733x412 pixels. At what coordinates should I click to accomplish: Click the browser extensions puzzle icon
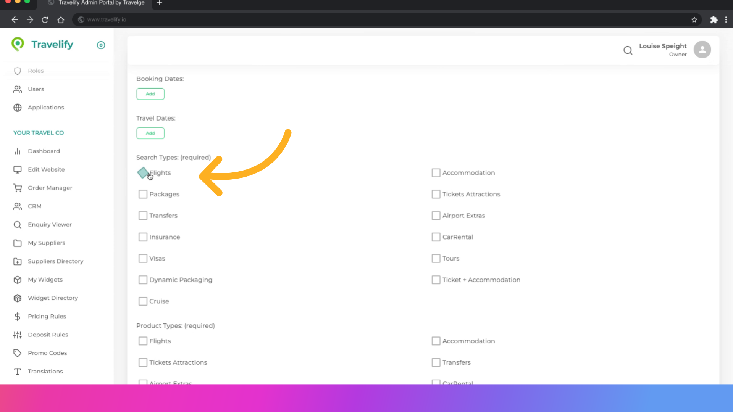pos(714,20)
